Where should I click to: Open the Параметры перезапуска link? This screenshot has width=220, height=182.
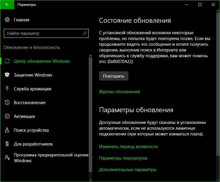[x=123, y=158]
